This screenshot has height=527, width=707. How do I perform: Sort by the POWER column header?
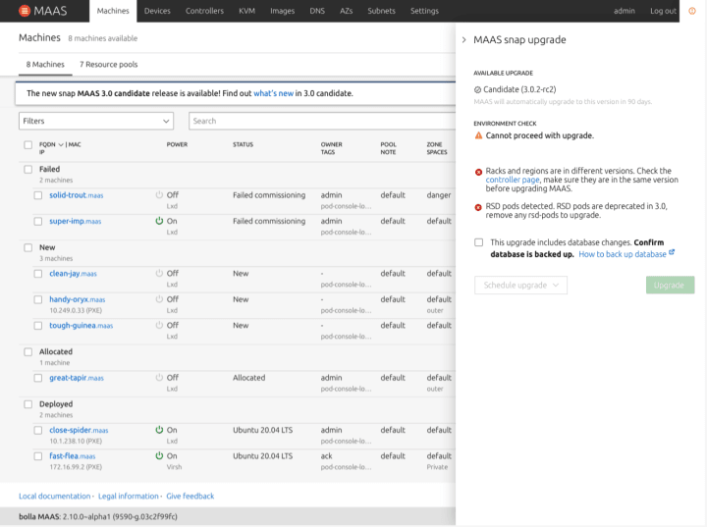(x=177, y=144)
